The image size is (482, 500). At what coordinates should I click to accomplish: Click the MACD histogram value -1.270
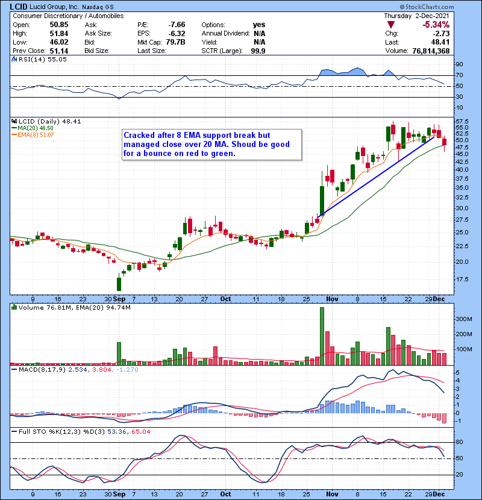[x=127, y=370]
